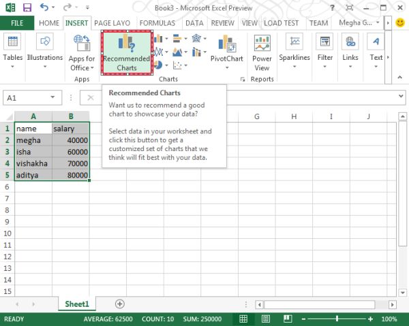Image resolution: width=409 pixels, height=326 pixels.
Task: Open the TEAM tab
Action: pos(318,23)
